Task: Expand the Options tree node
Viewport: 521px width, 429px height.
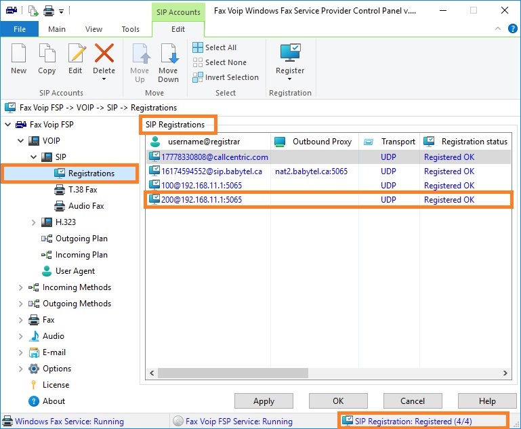Action: click(20, 369)
